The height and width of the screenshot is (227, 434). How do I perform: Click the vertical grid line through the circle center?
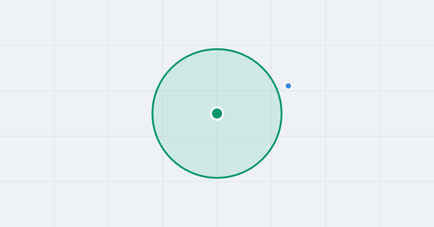click(x=217, y=22)
